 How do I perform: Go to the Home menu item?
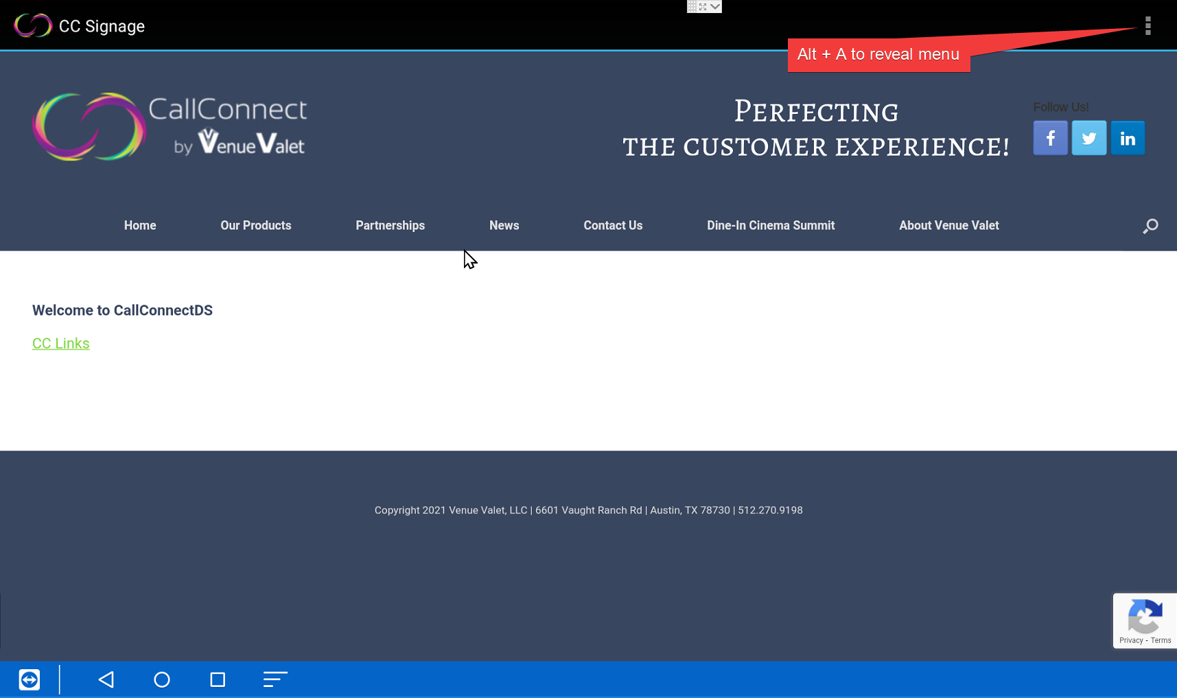coord(140,225)
